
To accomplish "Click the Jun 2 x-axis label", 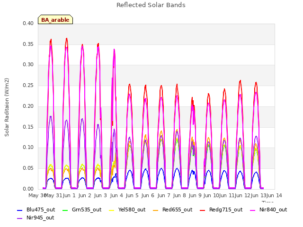I will [x=85, y=195].
